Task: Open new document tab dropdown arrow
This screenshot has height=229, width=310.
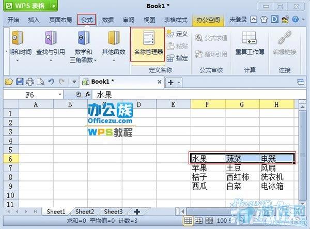Action: [x=179, y=82]
